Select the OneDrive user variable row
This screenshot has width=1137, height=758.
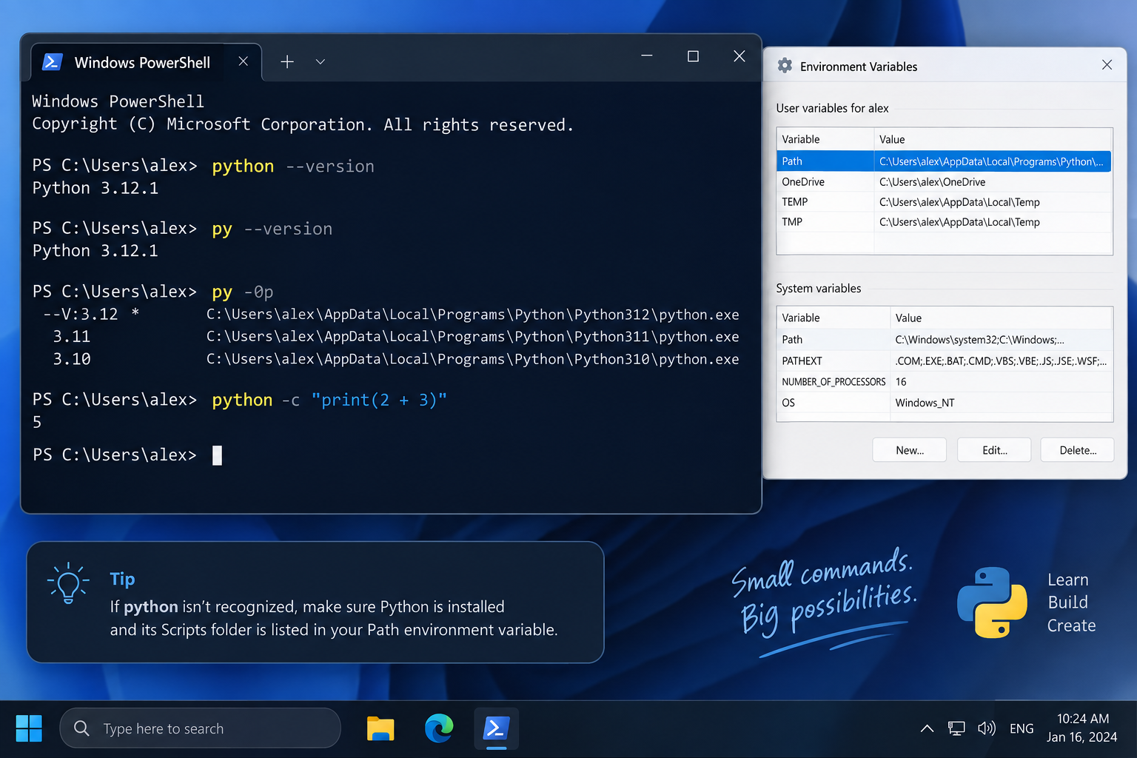click(944, 182)
